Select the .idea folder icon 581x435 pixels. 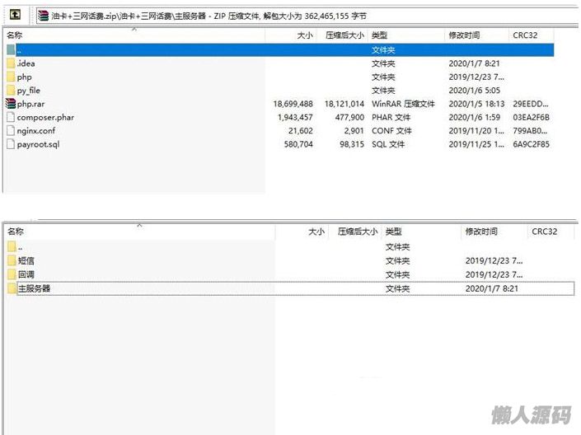[11, 63]
